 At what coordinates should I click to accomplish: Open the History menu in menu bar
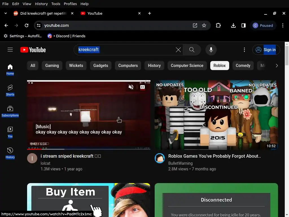[x=41, y=4]
